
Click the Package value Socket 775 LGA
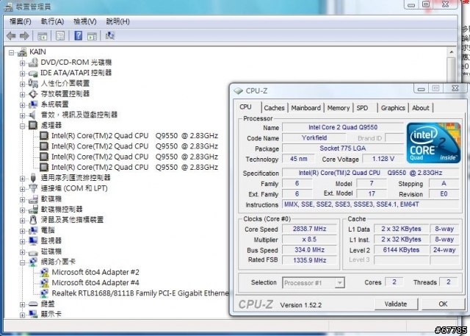click(x=343, y=149)
